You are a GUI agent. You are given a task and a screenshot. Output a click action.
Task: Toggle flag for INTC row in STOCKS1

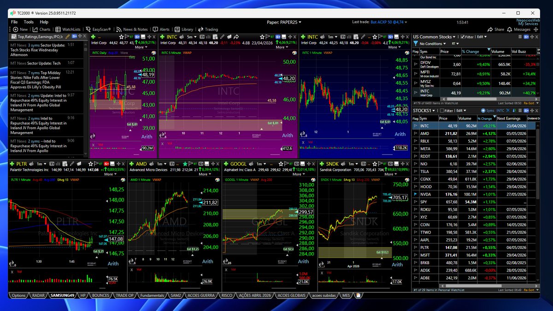416,126
